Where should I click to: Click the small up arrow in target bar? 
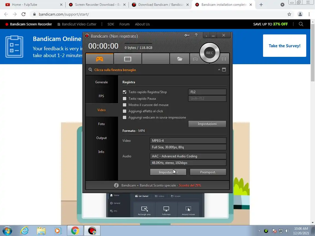[219, 70]
